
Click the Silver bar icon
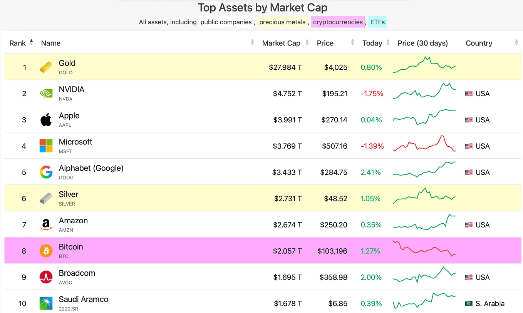[x=46, y=199]
